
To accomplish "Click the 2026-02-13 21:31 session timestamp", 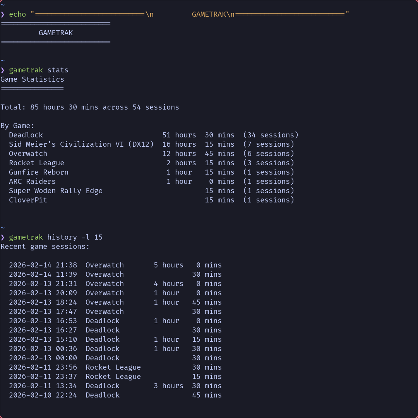I will point(43,284).
